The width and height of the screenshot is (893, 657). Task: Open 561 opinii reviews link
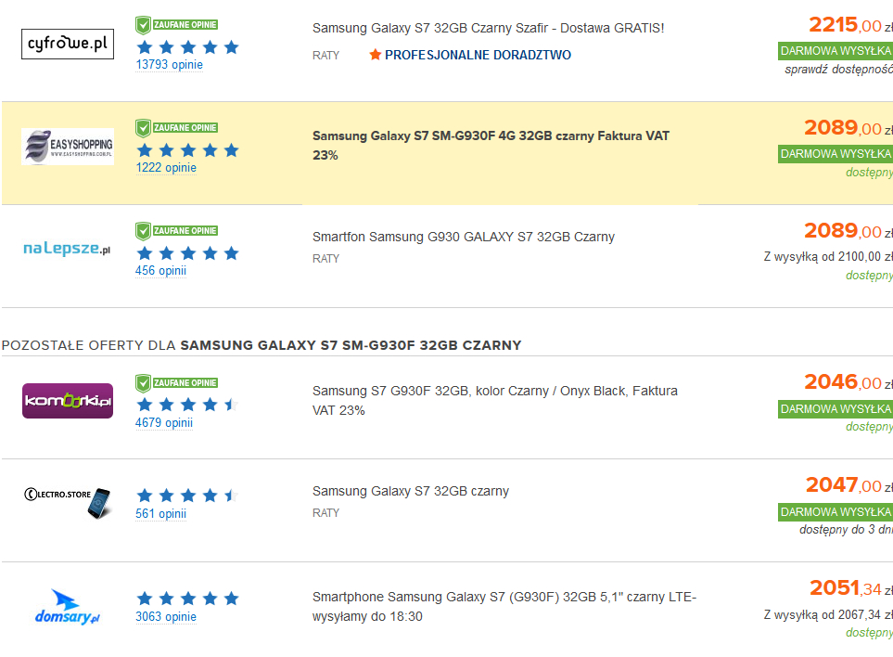[x=160, y=514]
